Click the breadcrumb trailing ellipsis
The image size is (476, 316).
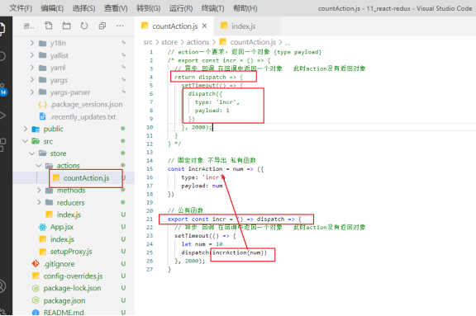pos(288,42)
